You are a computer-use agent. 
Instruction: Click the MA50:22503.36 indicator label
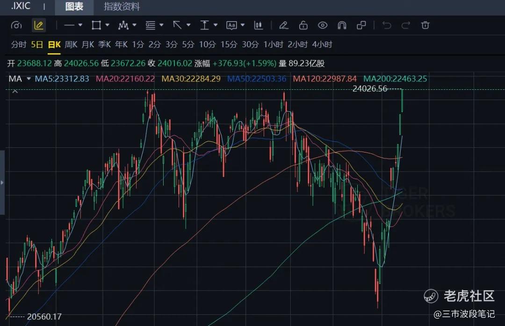pos(257,79)
